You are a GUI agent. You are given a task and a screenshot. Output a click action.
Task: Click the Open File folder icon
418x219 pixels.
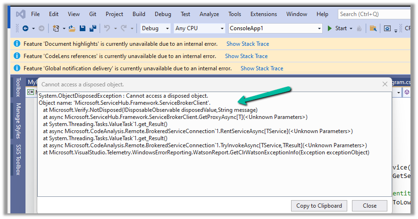pyautogui.click(x=72, y=28)
